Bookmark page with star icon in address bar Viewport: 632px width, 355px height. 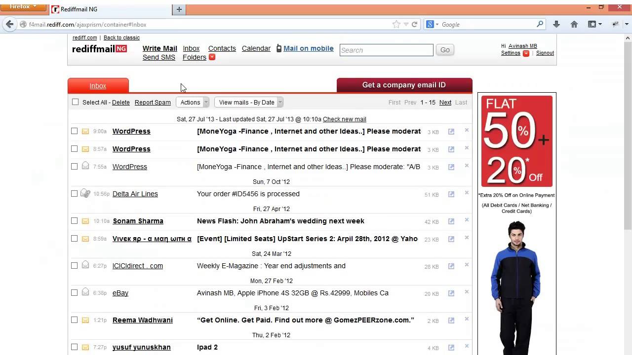pyautogui.click(x=396, y=24)
